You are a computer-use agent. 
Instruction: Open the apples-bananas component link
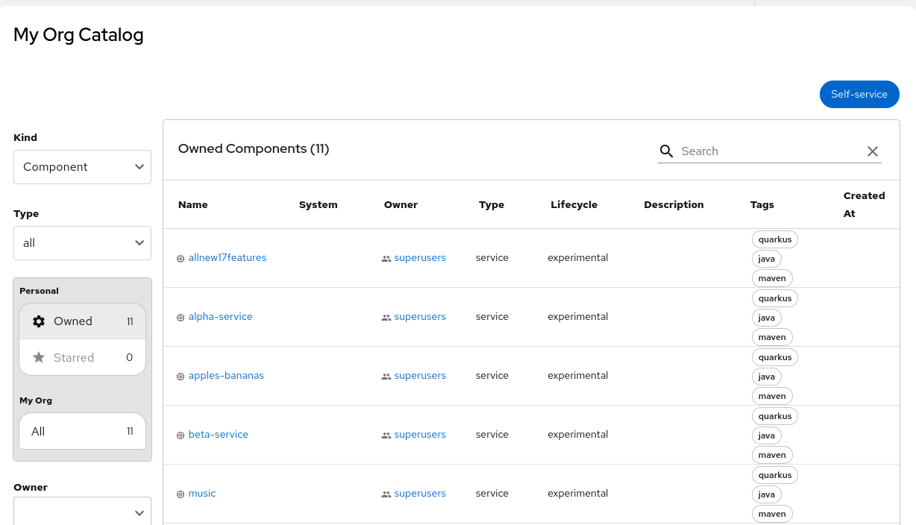pyautogui.click(x=226, y=376)
